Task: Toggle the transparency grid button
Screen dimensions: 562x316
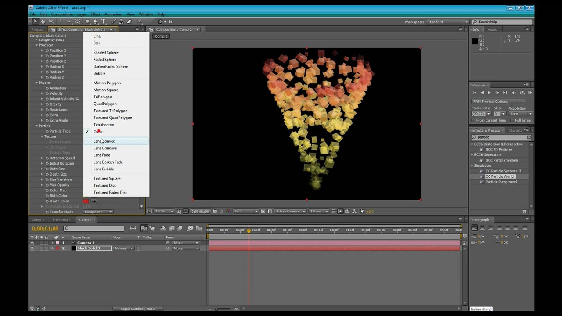Action: [270, 212]
